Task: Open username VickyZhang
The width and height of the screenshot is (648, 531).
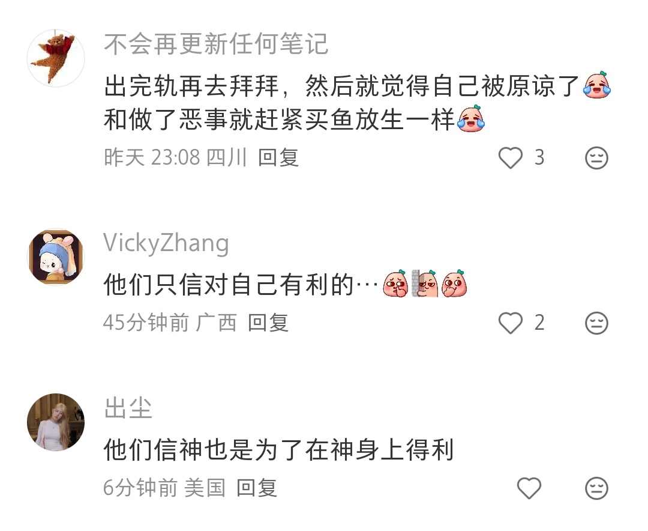Action: [x=166, y=243]
